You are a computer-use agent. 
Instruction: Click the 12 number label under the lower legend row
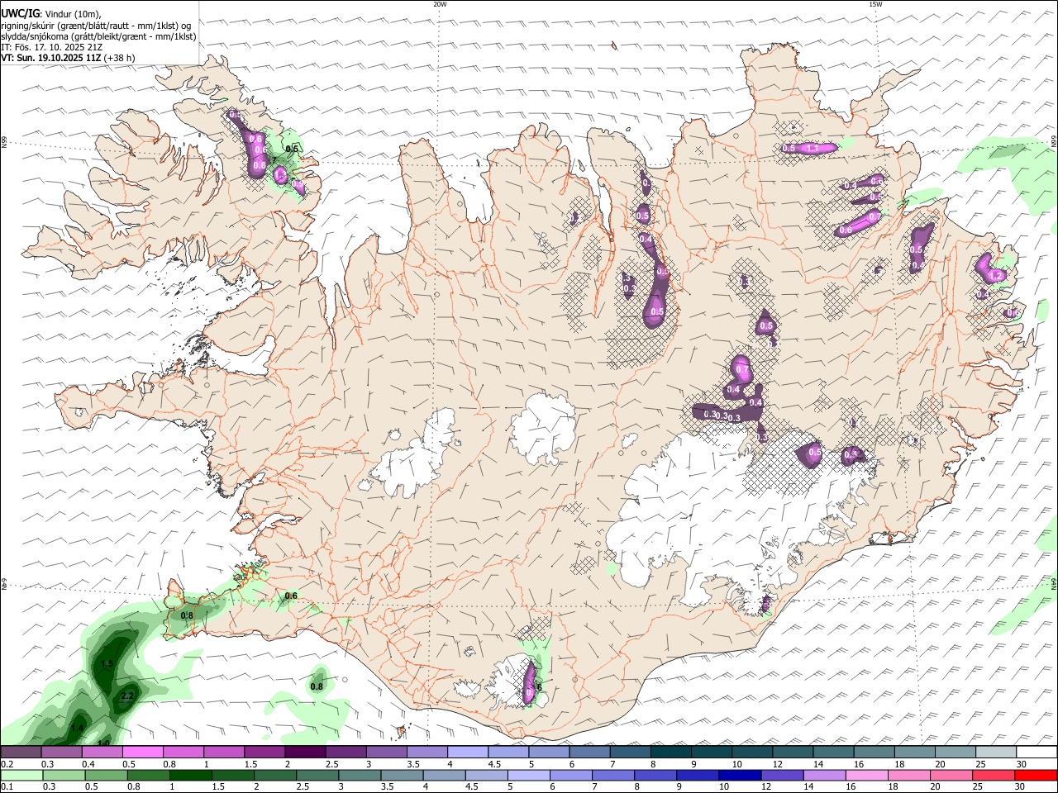pos(765,787)
